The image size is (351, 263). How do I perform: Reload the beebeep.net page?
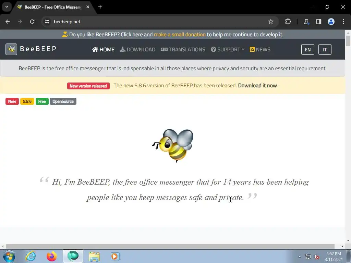point(32,22)
